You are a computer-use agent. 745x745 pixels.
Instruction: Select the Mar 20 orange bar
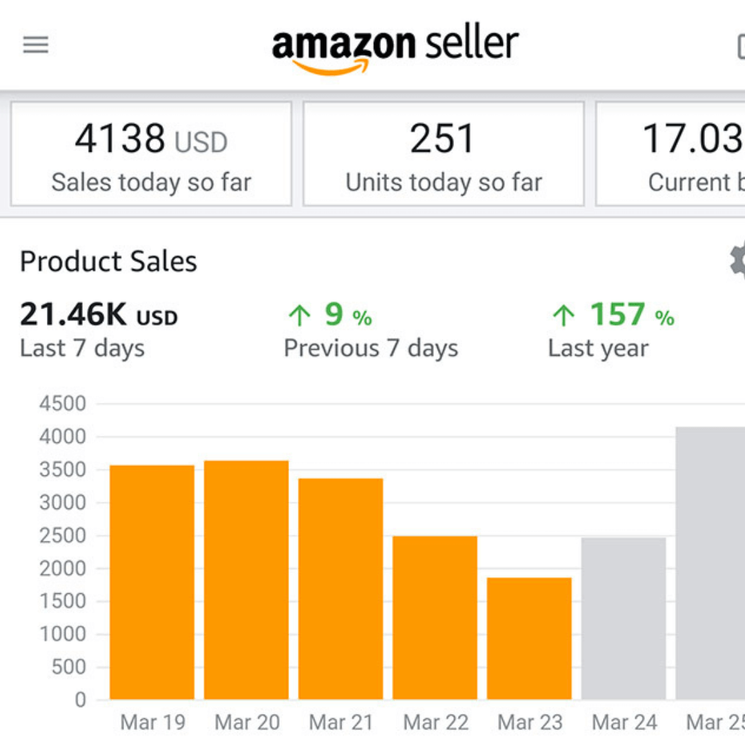246,579
